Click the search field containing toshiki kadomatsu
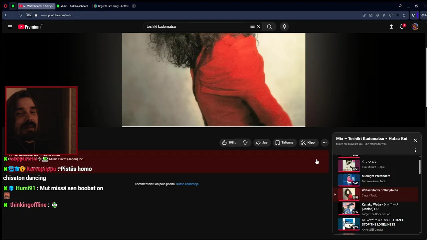Viewport: 427px width, 240px height. (x=197, y=27)
